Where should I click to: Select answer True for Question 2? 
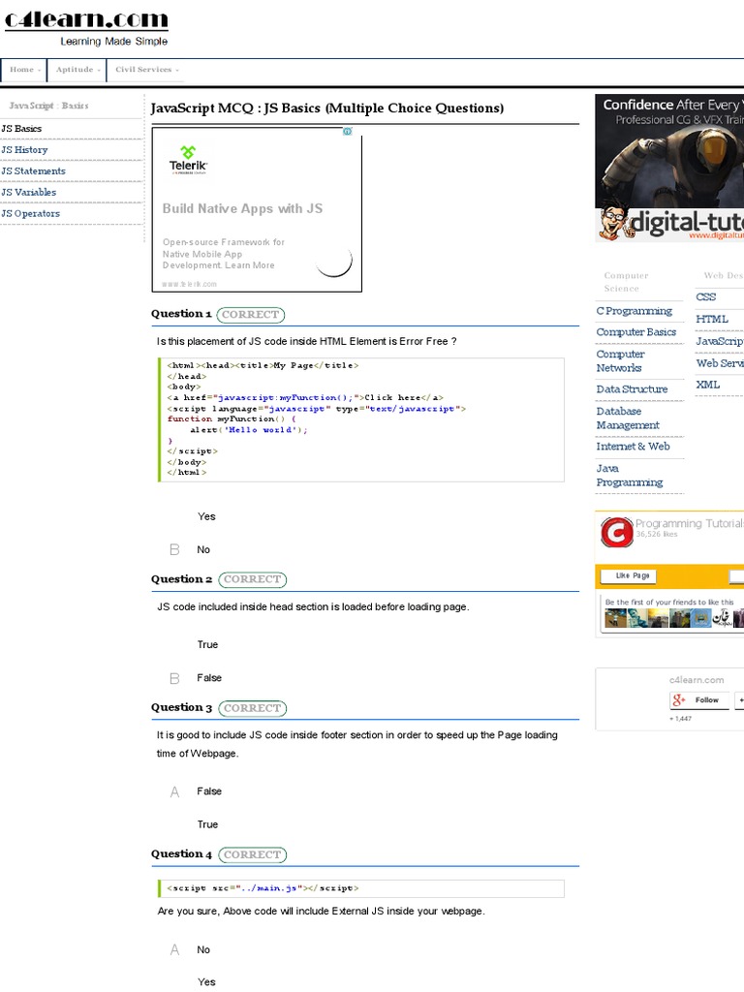coord(207,644)
